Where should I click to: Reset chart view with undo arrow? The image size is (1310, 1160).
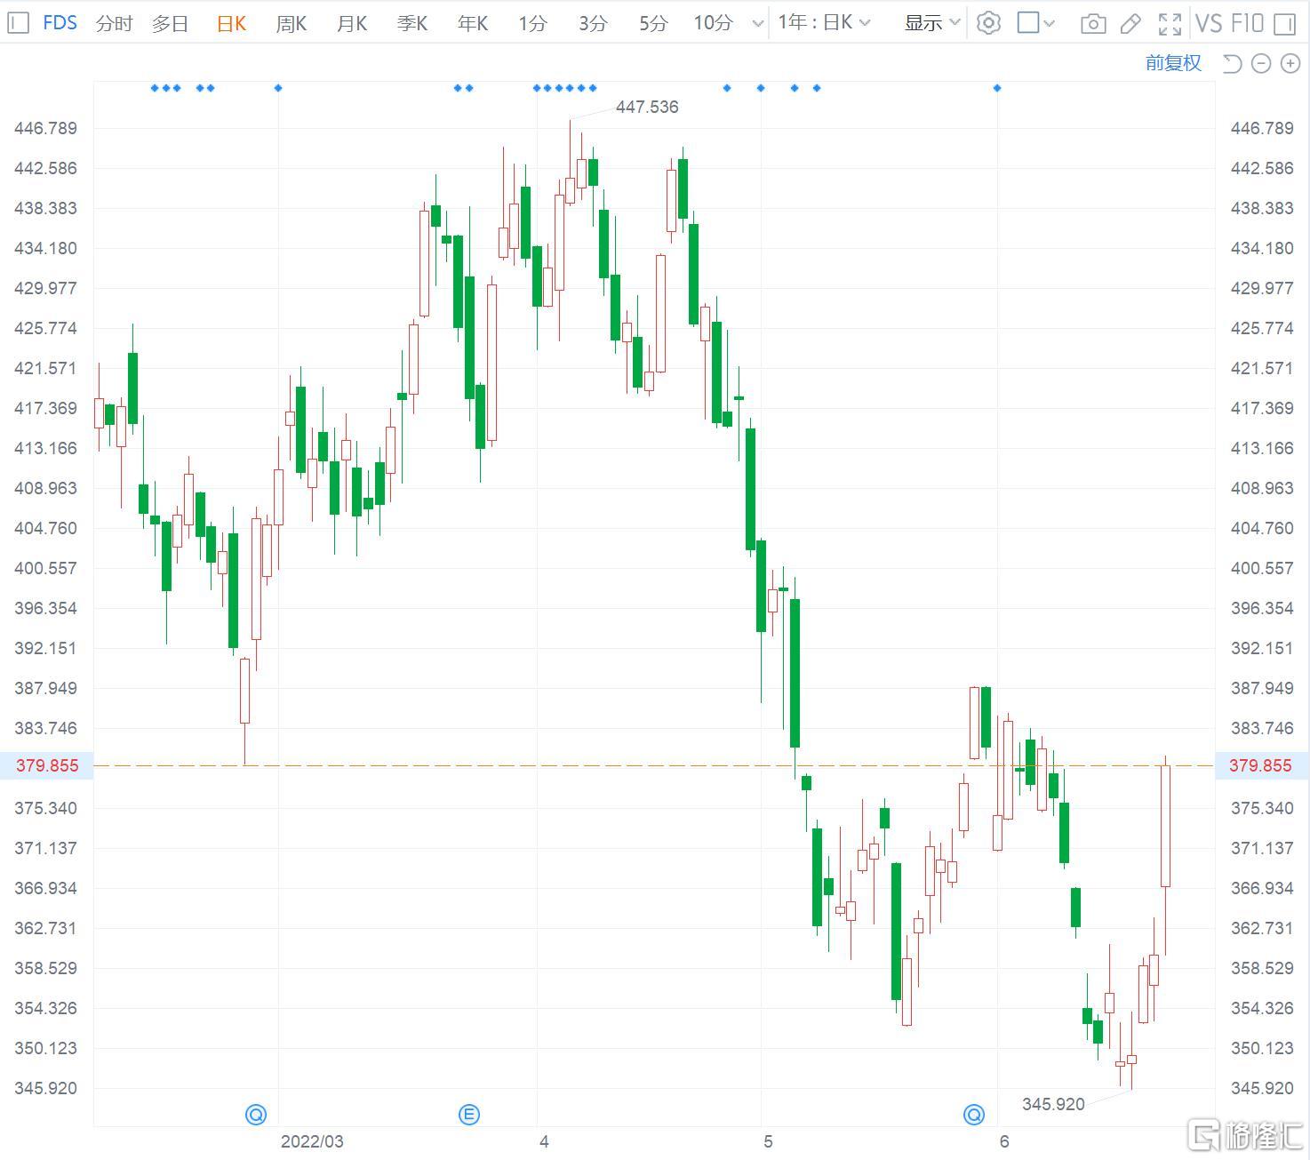[x=1232, y=63]
